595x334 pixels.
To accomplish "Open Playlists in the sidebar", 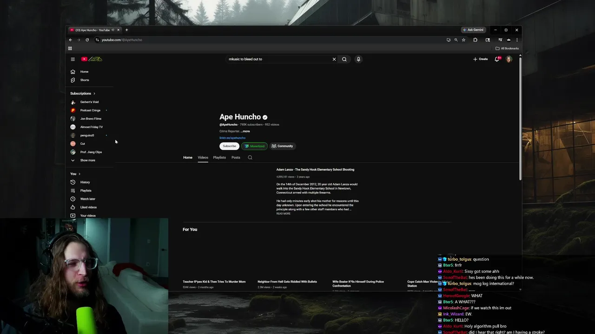I will coord(86,191).
